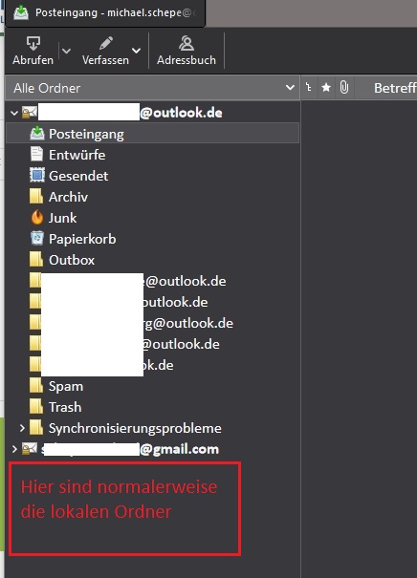Open the Adressbuch contact icon
Viewport: 417px width, 578px height.
pos(187,43)
